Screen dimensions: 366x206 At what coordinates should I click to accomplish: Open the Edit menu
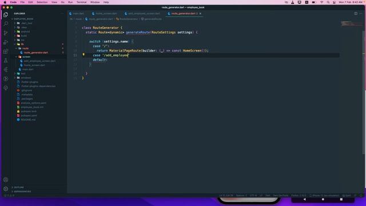coord(30,2)
